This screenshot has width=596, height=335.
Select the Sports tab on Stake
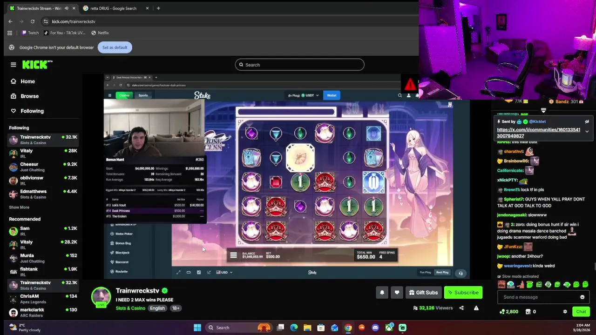(x=143, y=95)
